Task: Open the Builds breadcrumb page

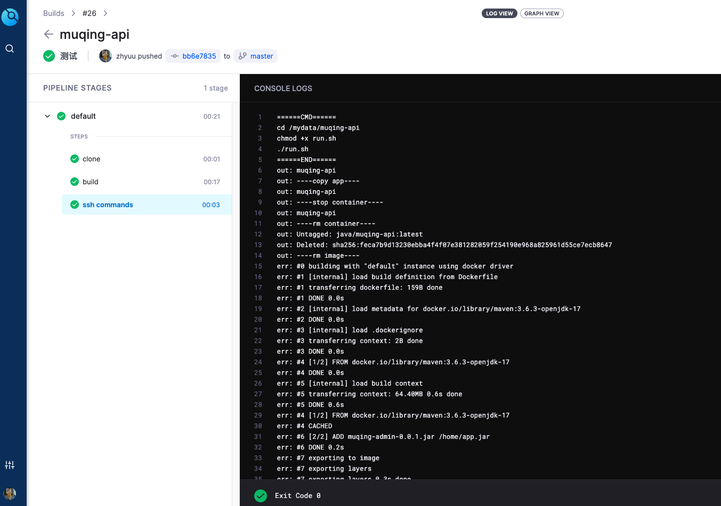Action: [53, 13]
